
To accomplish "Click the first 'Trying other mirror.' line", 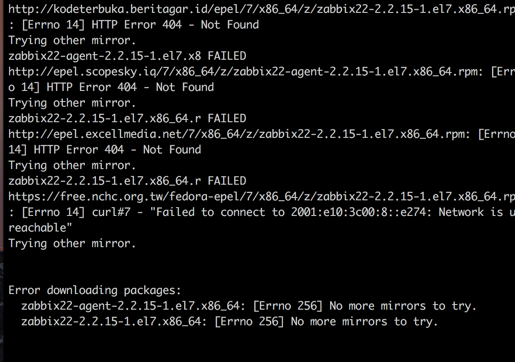I will (72, 40).
